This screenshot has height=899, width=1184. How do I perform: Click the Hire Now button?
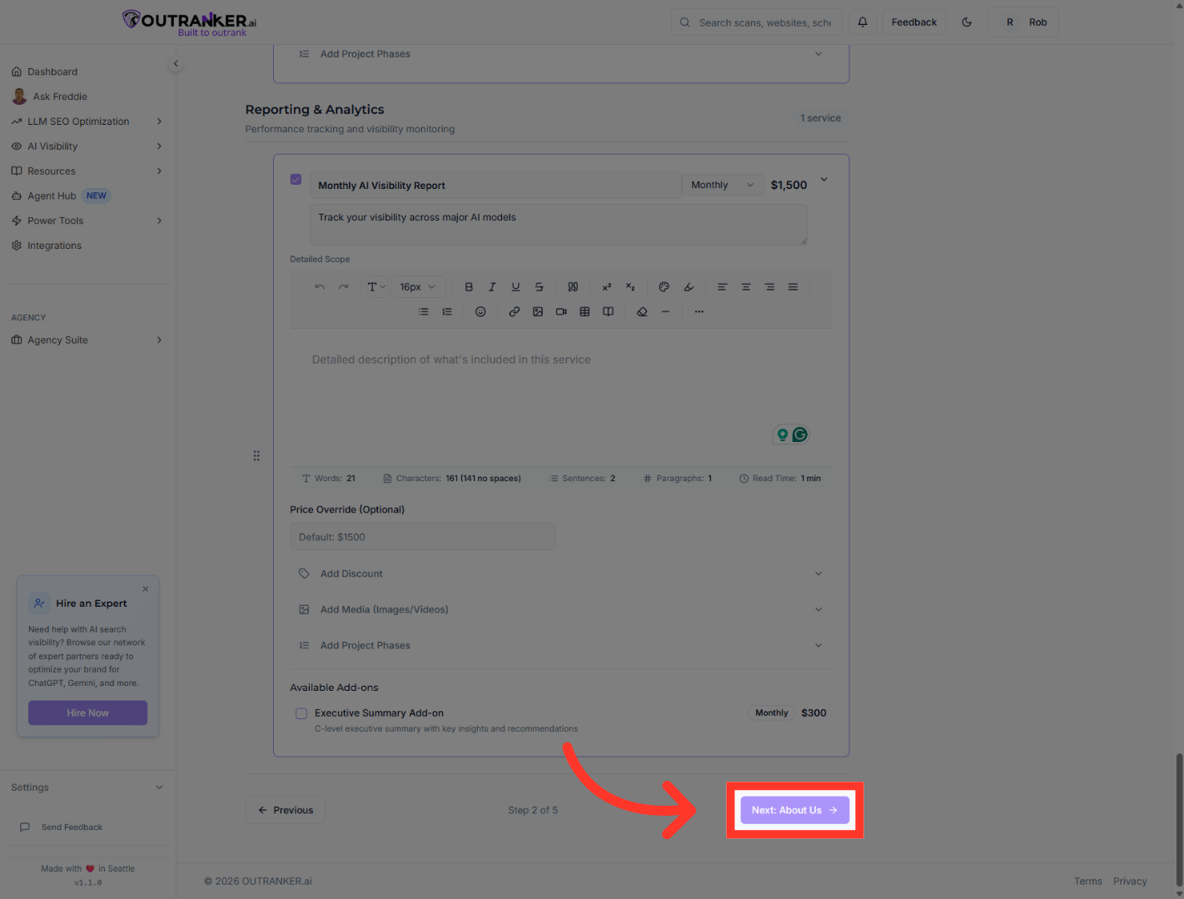coord(87,713)
